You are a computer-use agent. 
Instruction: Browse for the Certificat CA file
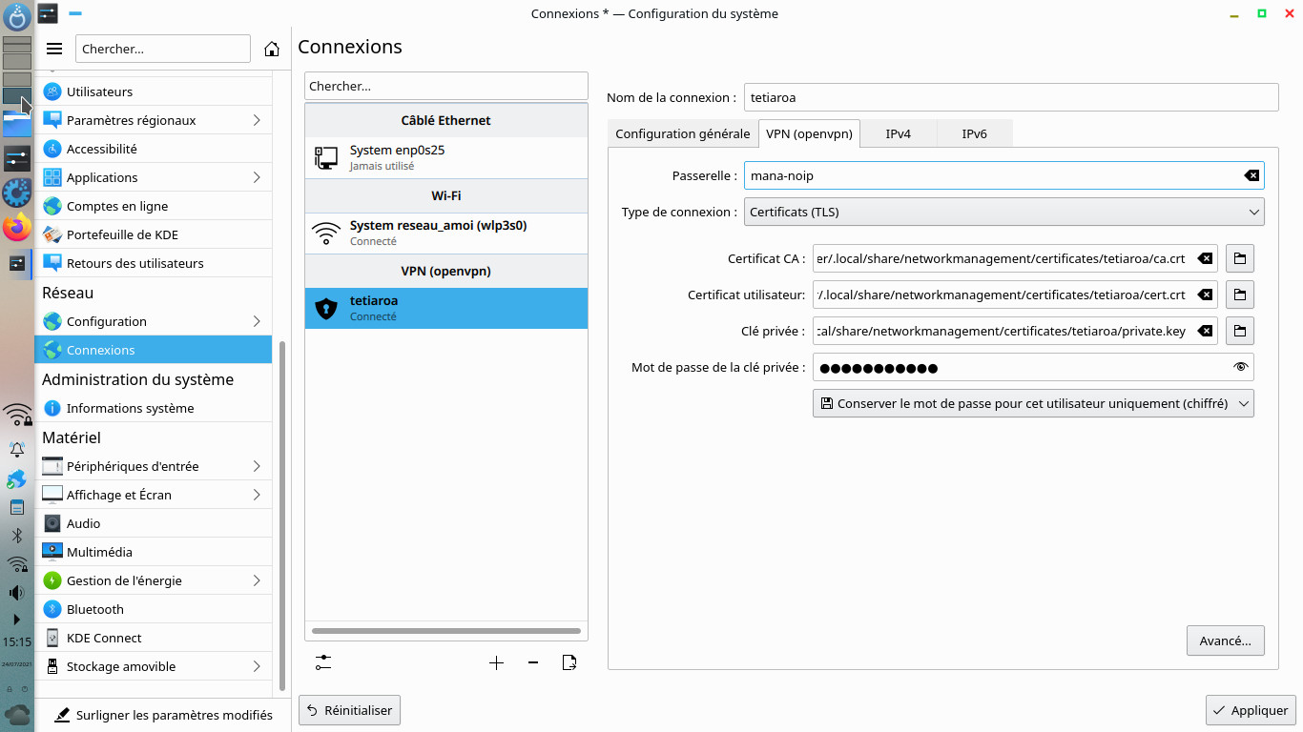click(x=1239, y=258)
